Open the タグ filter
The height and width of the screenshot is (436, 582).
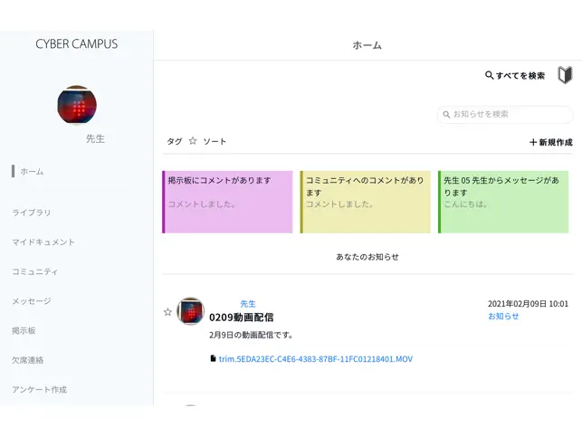[175, 141]
